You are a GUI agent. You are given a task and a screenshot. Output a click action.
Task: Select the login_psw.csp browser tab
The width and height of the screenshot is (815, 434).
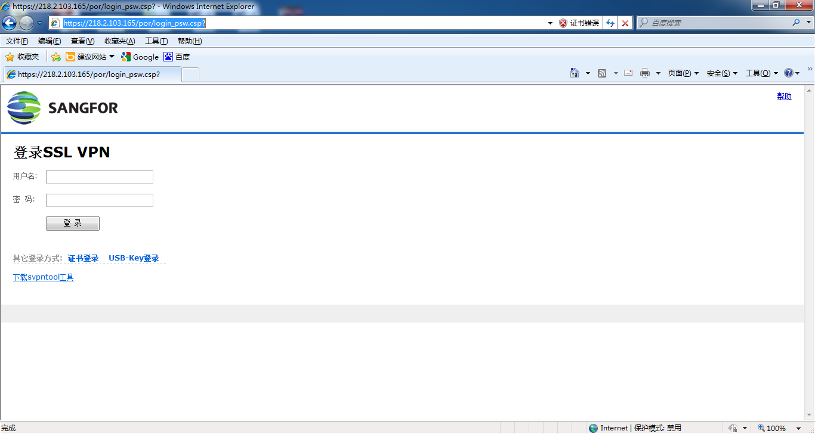tap(92, 75)
